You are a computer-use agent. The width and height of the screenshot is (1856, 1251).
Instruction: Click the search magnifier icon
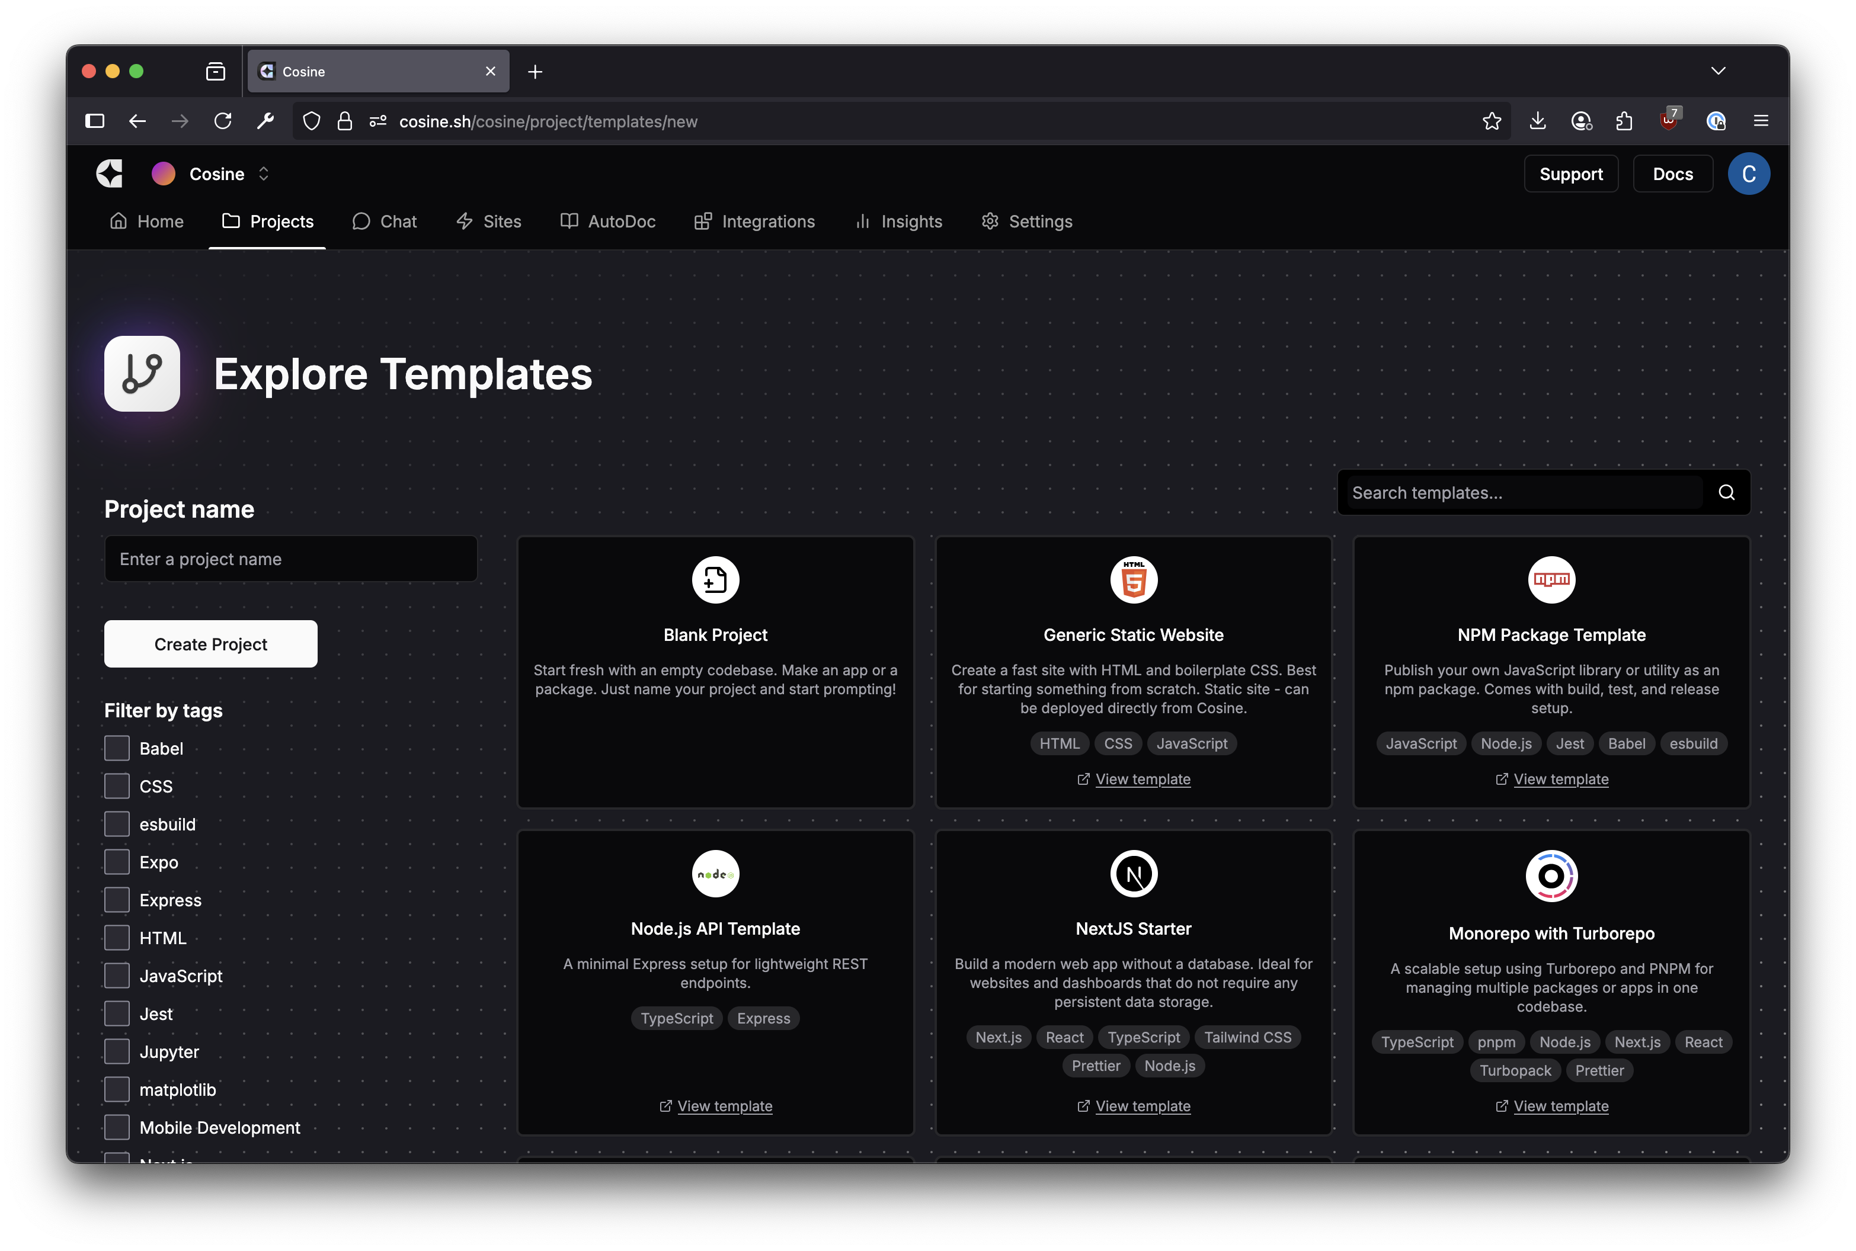[1727, 492]
